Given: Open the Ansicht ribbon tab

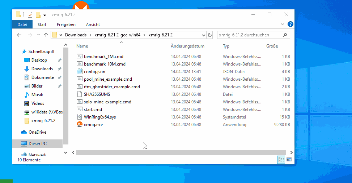Looking at the screenshot, I should pos(93,24).
